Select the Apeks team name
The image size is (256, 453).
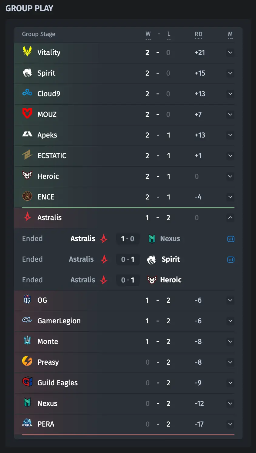click(47, 135)
